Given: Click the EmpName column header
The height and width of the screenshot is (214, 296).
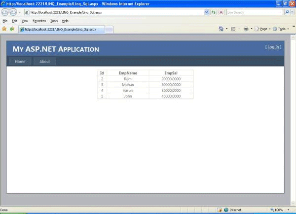Looking at the screenshot, I should (128, 73).
